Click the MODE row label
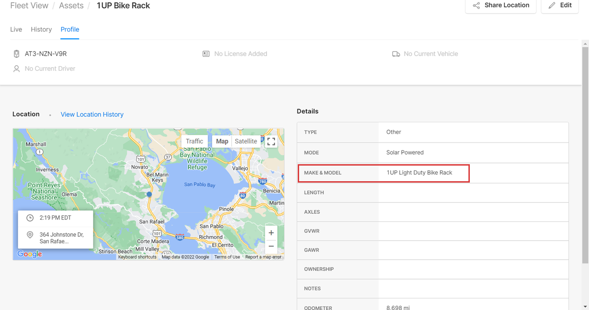This screenshot has height=310, width=589. [x=312, y=153]
